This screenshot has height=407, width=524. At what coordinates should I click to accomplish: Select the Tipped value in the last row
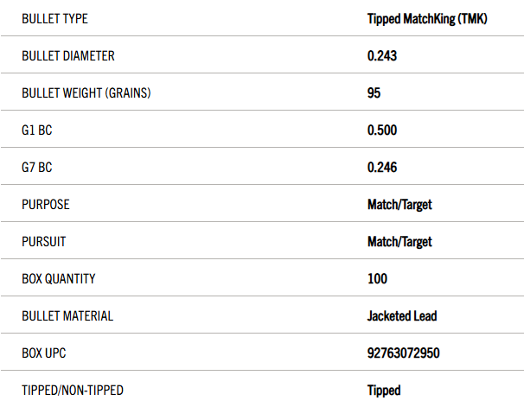pos(384,391)
